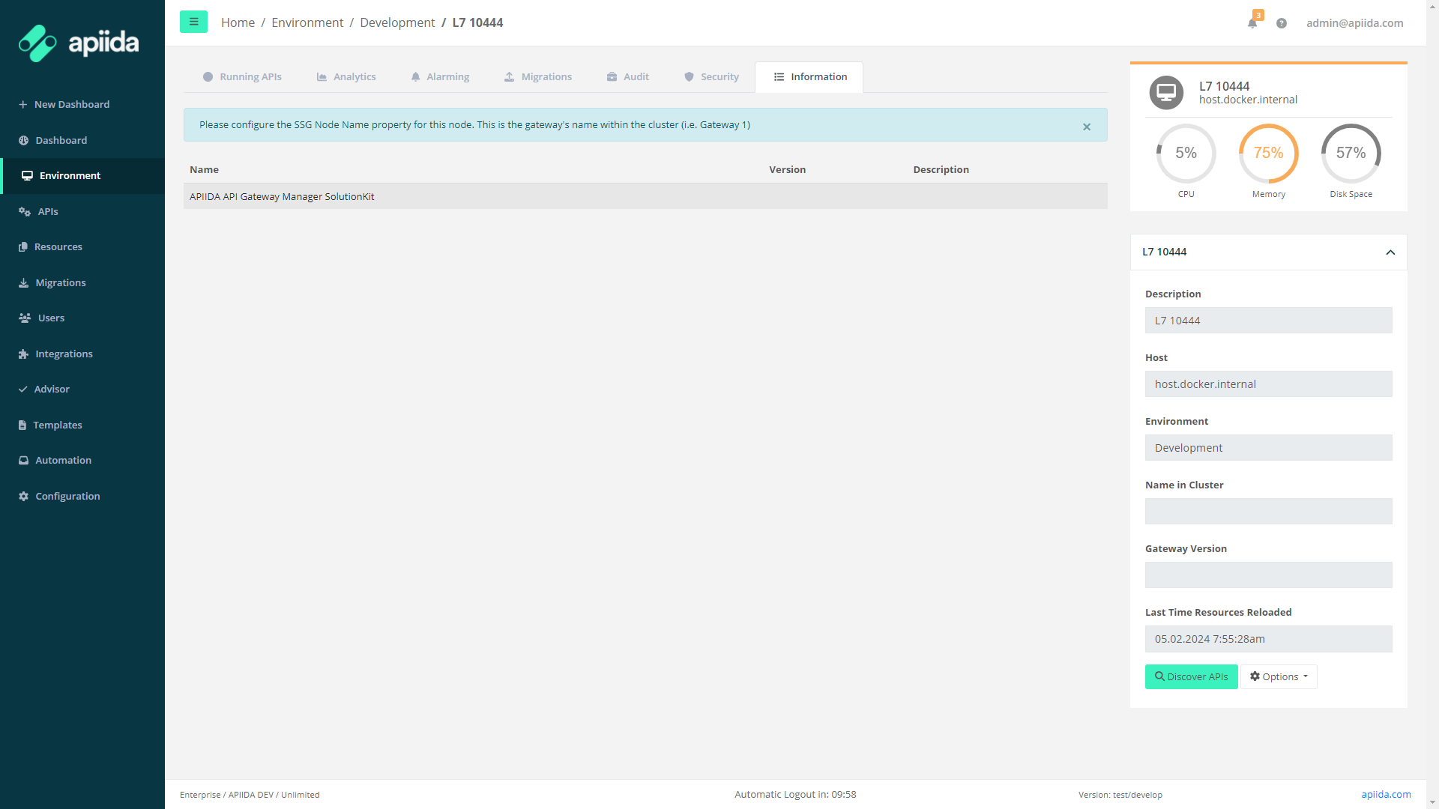Image resolution: width=1439 pixels, height=809 pixels.
Task: Dismiss the SSG Node Name alert
Action: (1087, 127)
